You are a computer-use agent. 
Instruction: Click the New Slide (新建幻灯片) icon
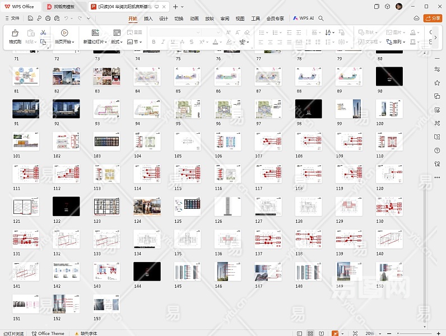pyautogui.click(x=95, y=33)
